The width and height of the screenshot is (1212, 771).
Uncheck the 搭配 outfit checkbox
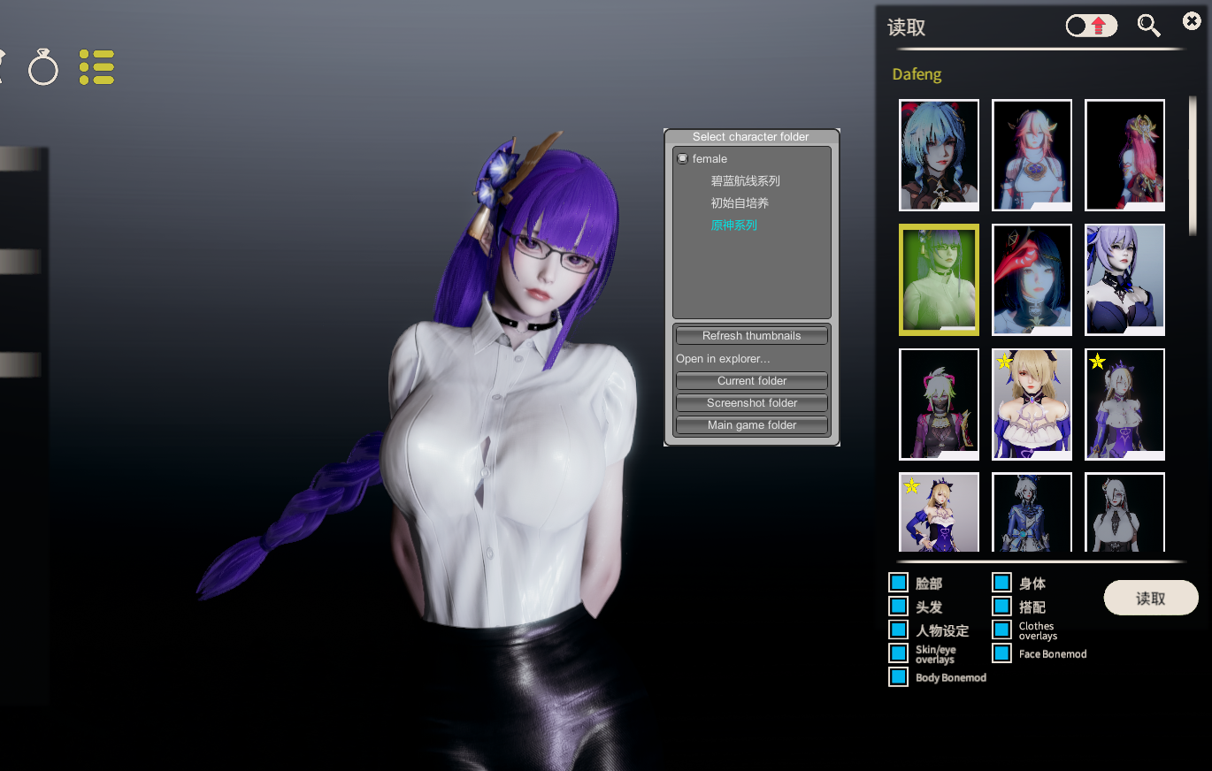click(1001, 607)
